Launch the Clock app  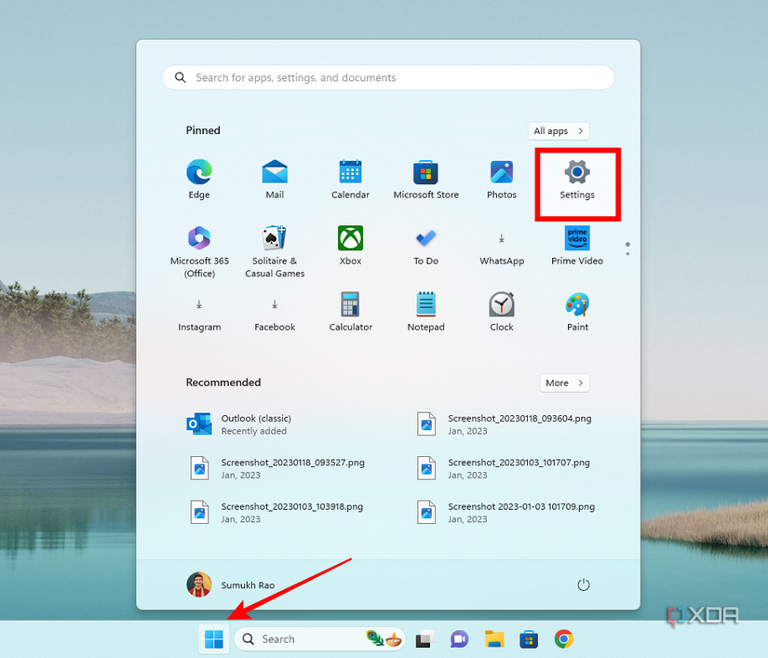(x=502, y=311)
